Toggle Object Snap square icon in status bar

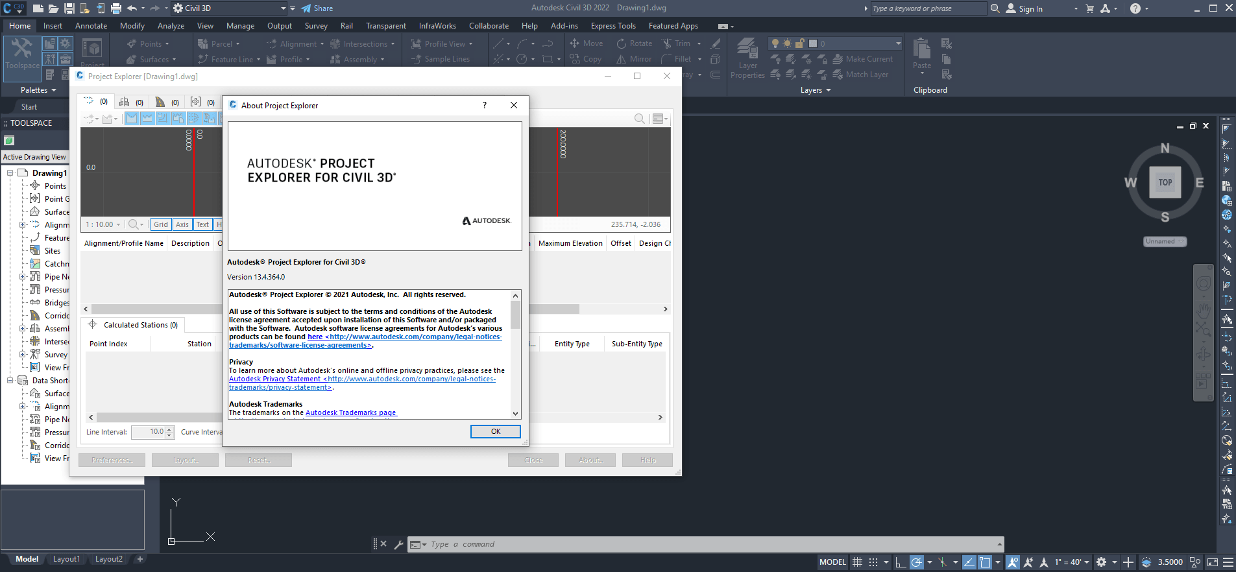tap(985, 562)
